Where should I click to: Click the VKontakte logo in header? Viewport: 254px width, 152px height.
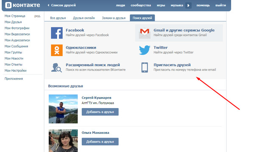coord(22,5)
